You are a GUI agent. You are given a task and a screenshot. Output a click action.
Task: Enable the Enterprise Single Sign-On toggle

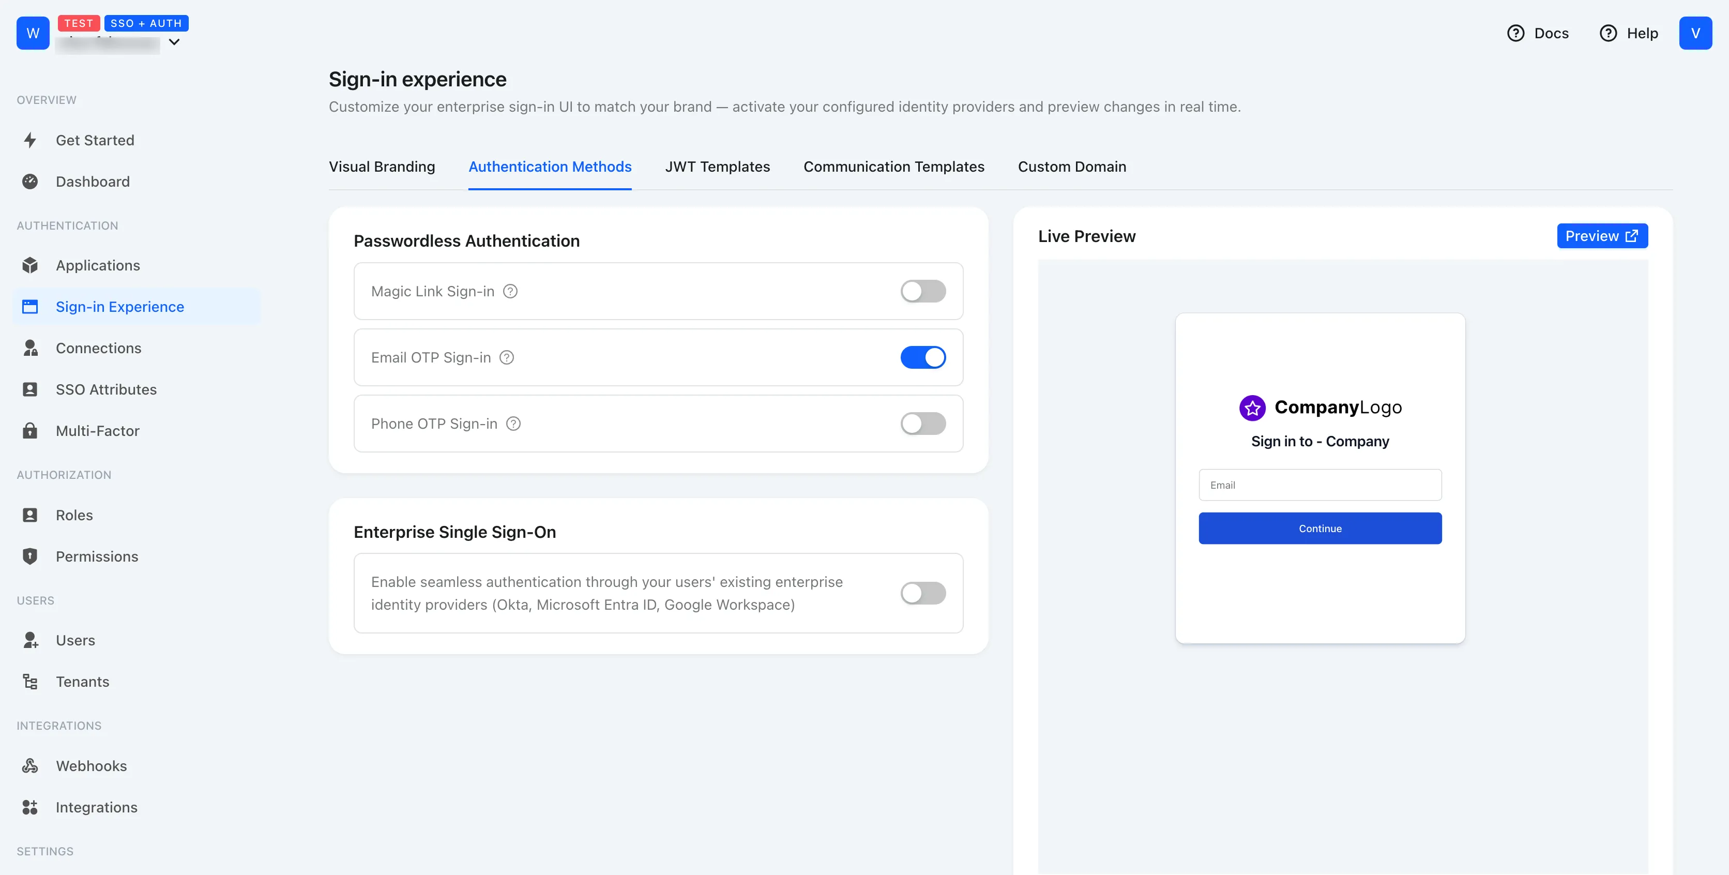click(x=923, y=593)
